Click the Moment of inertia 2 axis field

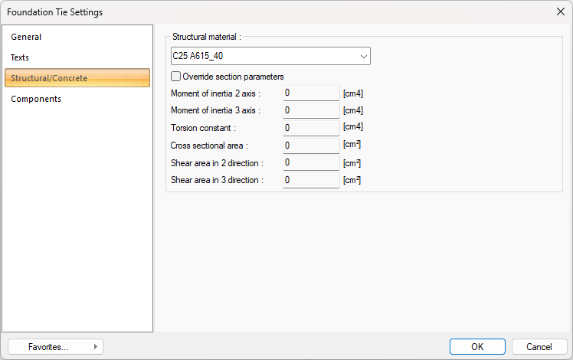[310, 93]
